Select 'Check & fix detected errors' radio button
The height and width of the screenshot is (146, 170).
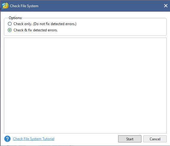pyautogui.click(x=10, y=30)
